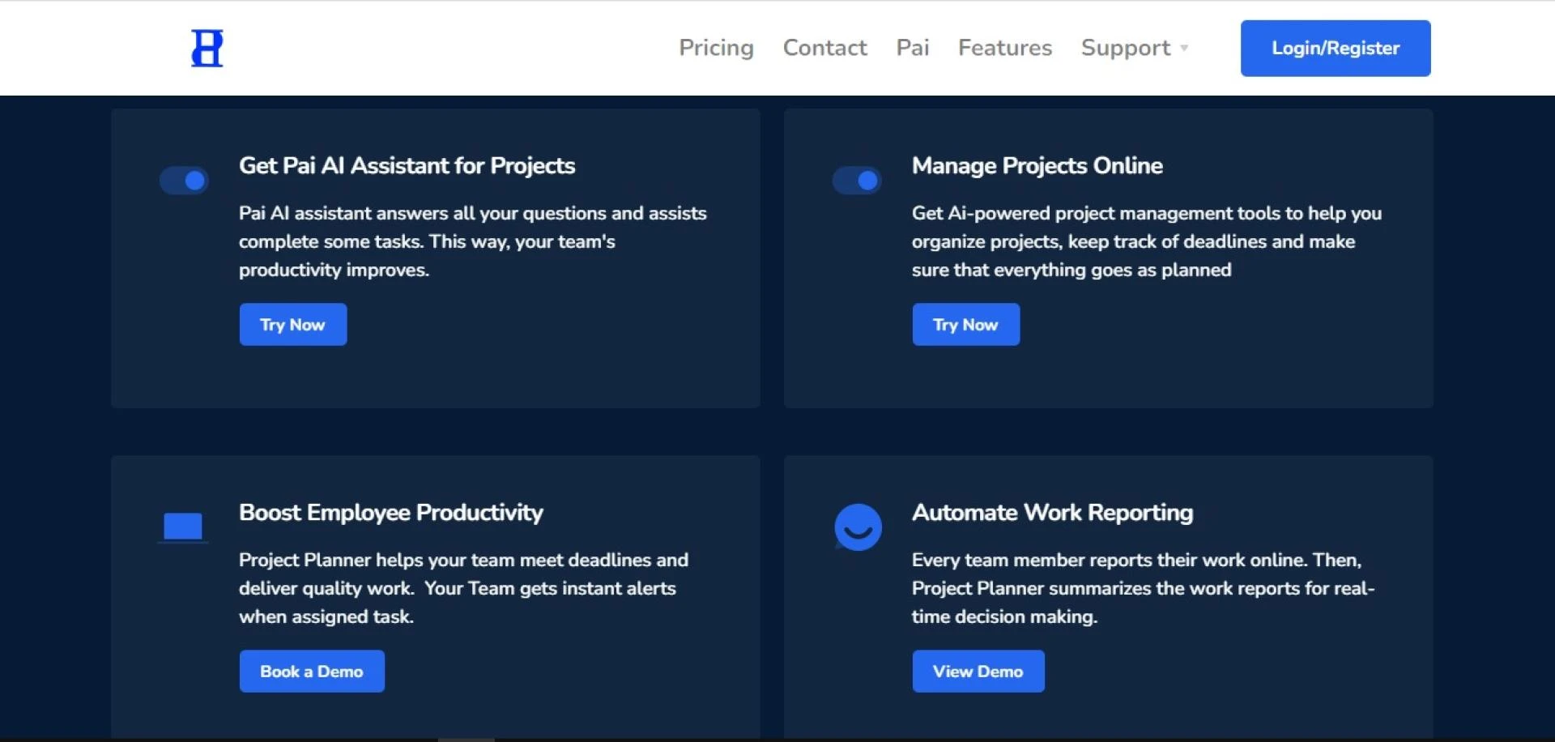The height and width of the screenshot is (742, 1555).
Task: Click toggle icon beside Manage Projects Online
Action: coord(857,181)
